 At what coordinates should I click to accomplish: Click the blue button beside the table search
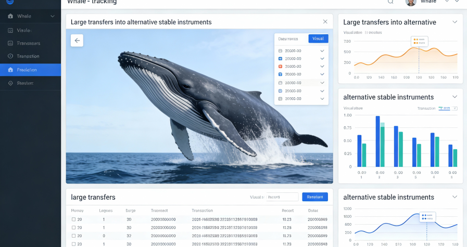[315, 197]
